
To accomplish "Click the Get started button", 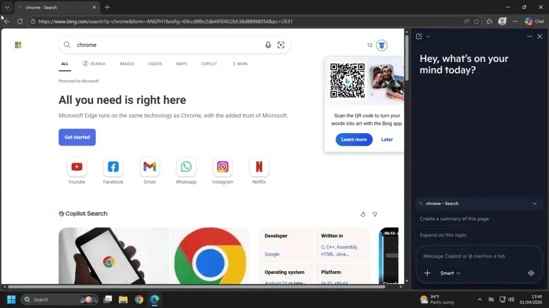I will pos(77,137).
